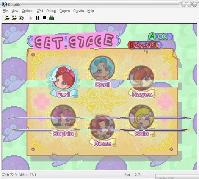This screenshot has width=199, height=179.
Task: Click the disc image load icon
Action: click(x=21, y=18)
